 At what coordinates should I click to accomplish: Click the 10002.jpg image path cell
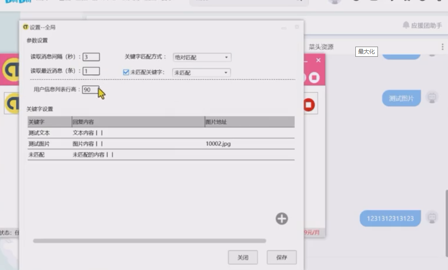218,144
